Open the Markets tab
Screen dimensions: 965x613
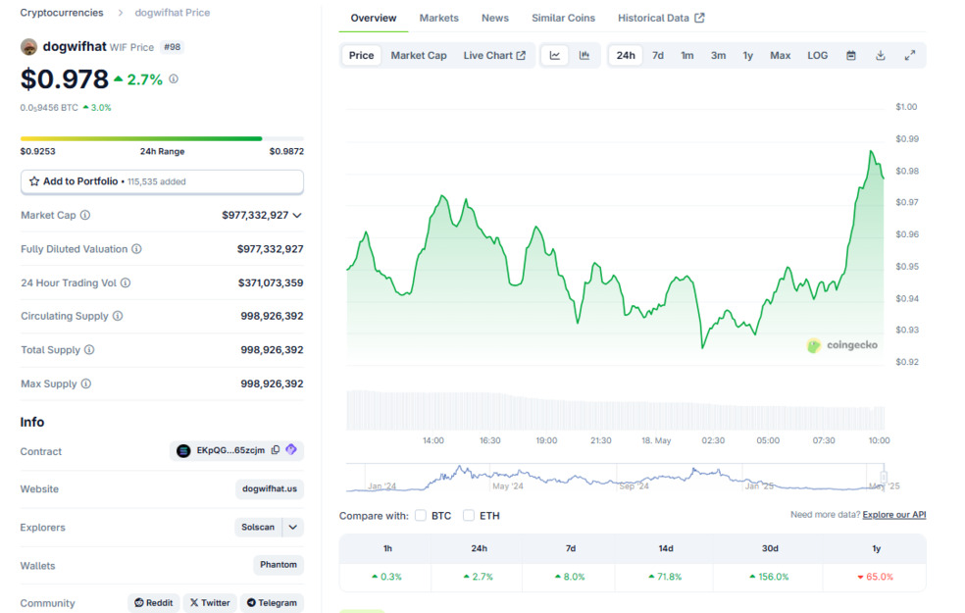[438, 18]
